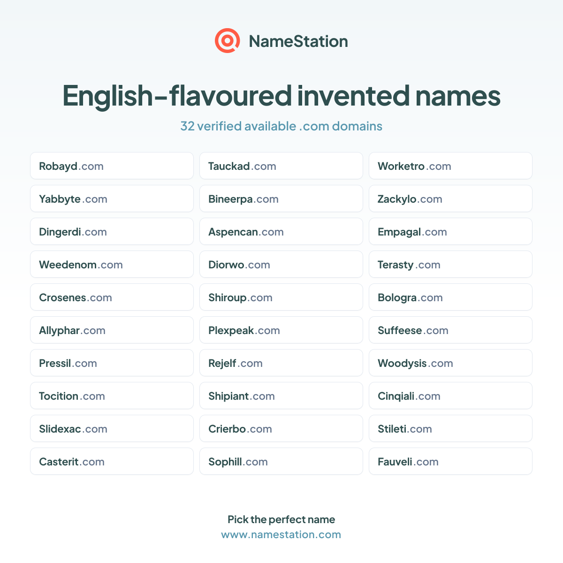Click the NameStation brand name text
563x563 pixels.
click(x=298, y=41)
